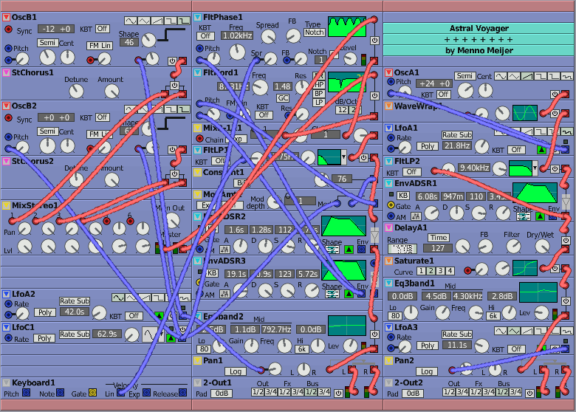Open the MixStereo1 module menu arrow
Viewport: 576px width, 412px height.
coord(6,205)
